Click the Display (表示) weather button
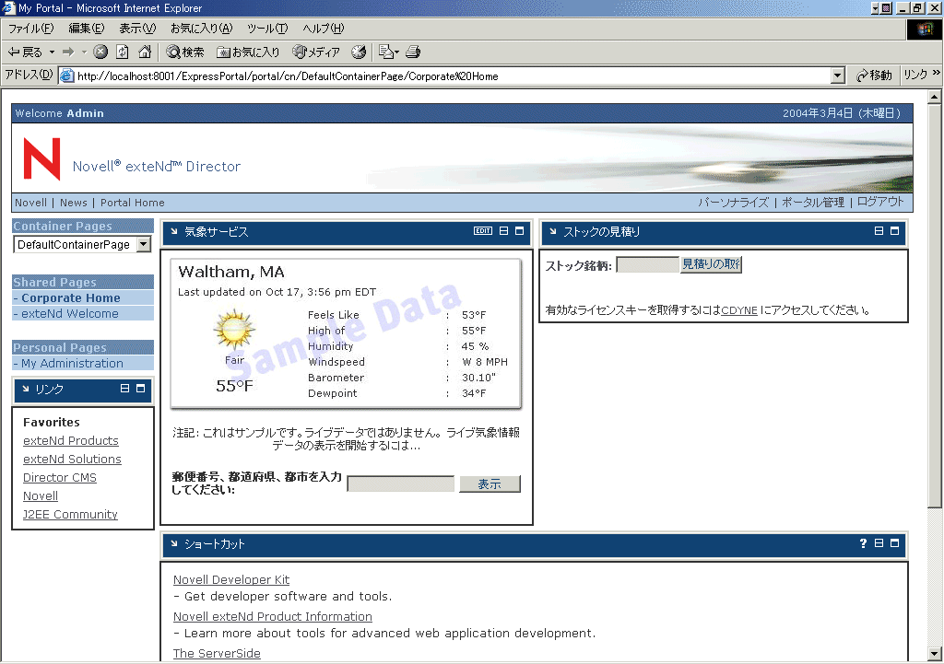Viewport: 944px width, 664px height. tap(490, 483)
